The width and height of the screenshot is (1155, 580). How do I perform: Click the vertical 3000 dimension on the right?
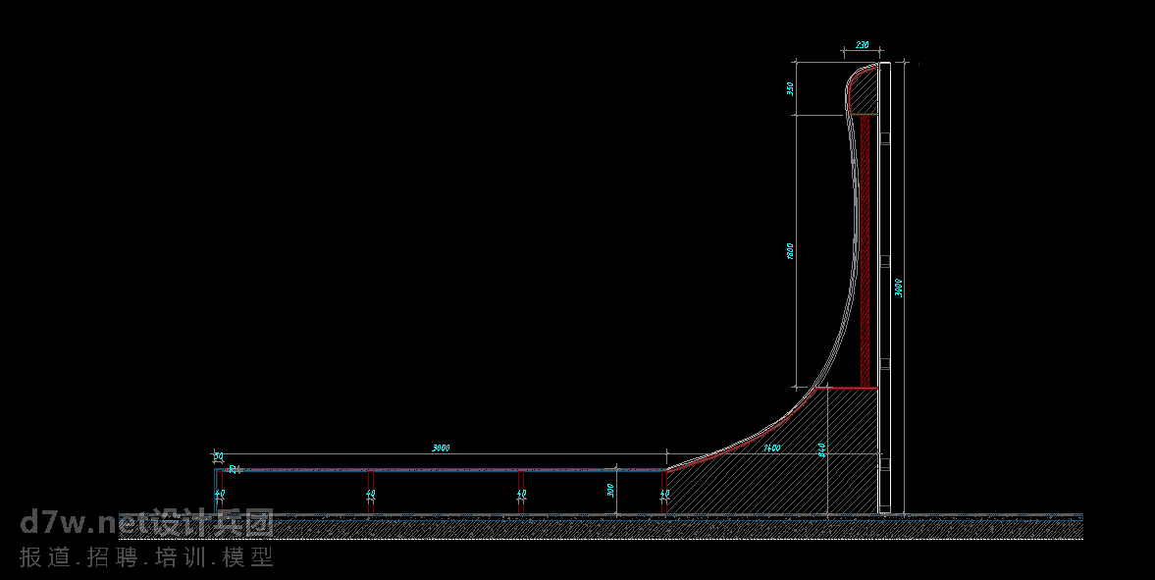(x=898, y=288)
